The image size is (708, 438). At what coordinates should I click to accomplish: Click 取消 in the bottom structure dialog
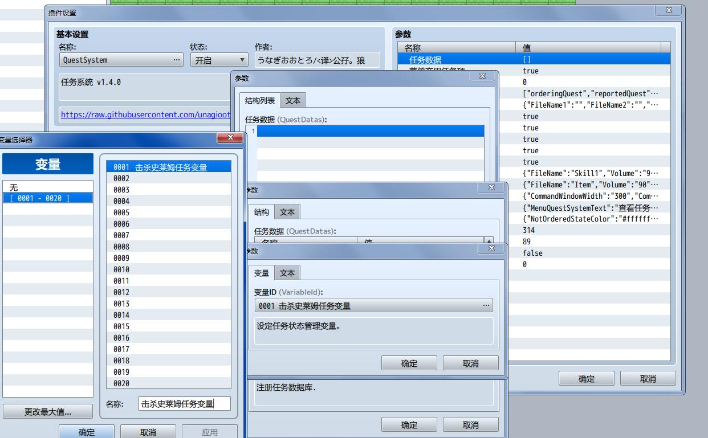click(471, 425)
